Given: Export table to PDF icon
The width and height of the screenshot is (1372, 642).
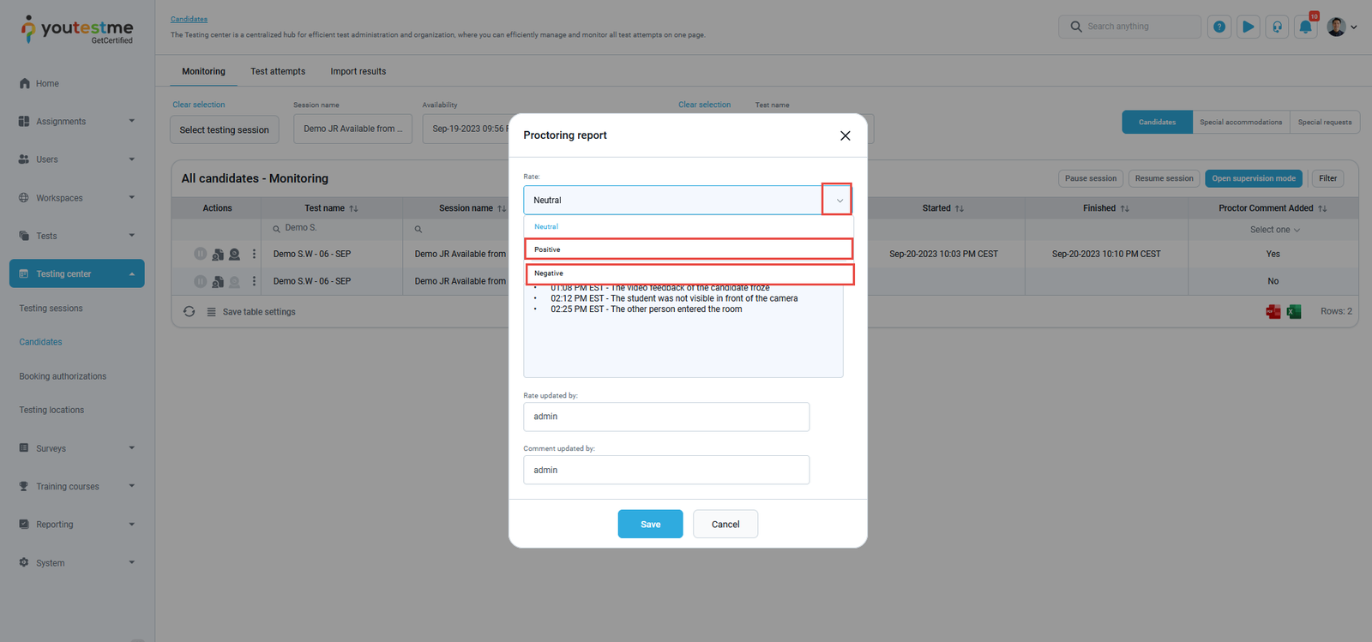Looking at the screenshot, I should pos(1273,311).
